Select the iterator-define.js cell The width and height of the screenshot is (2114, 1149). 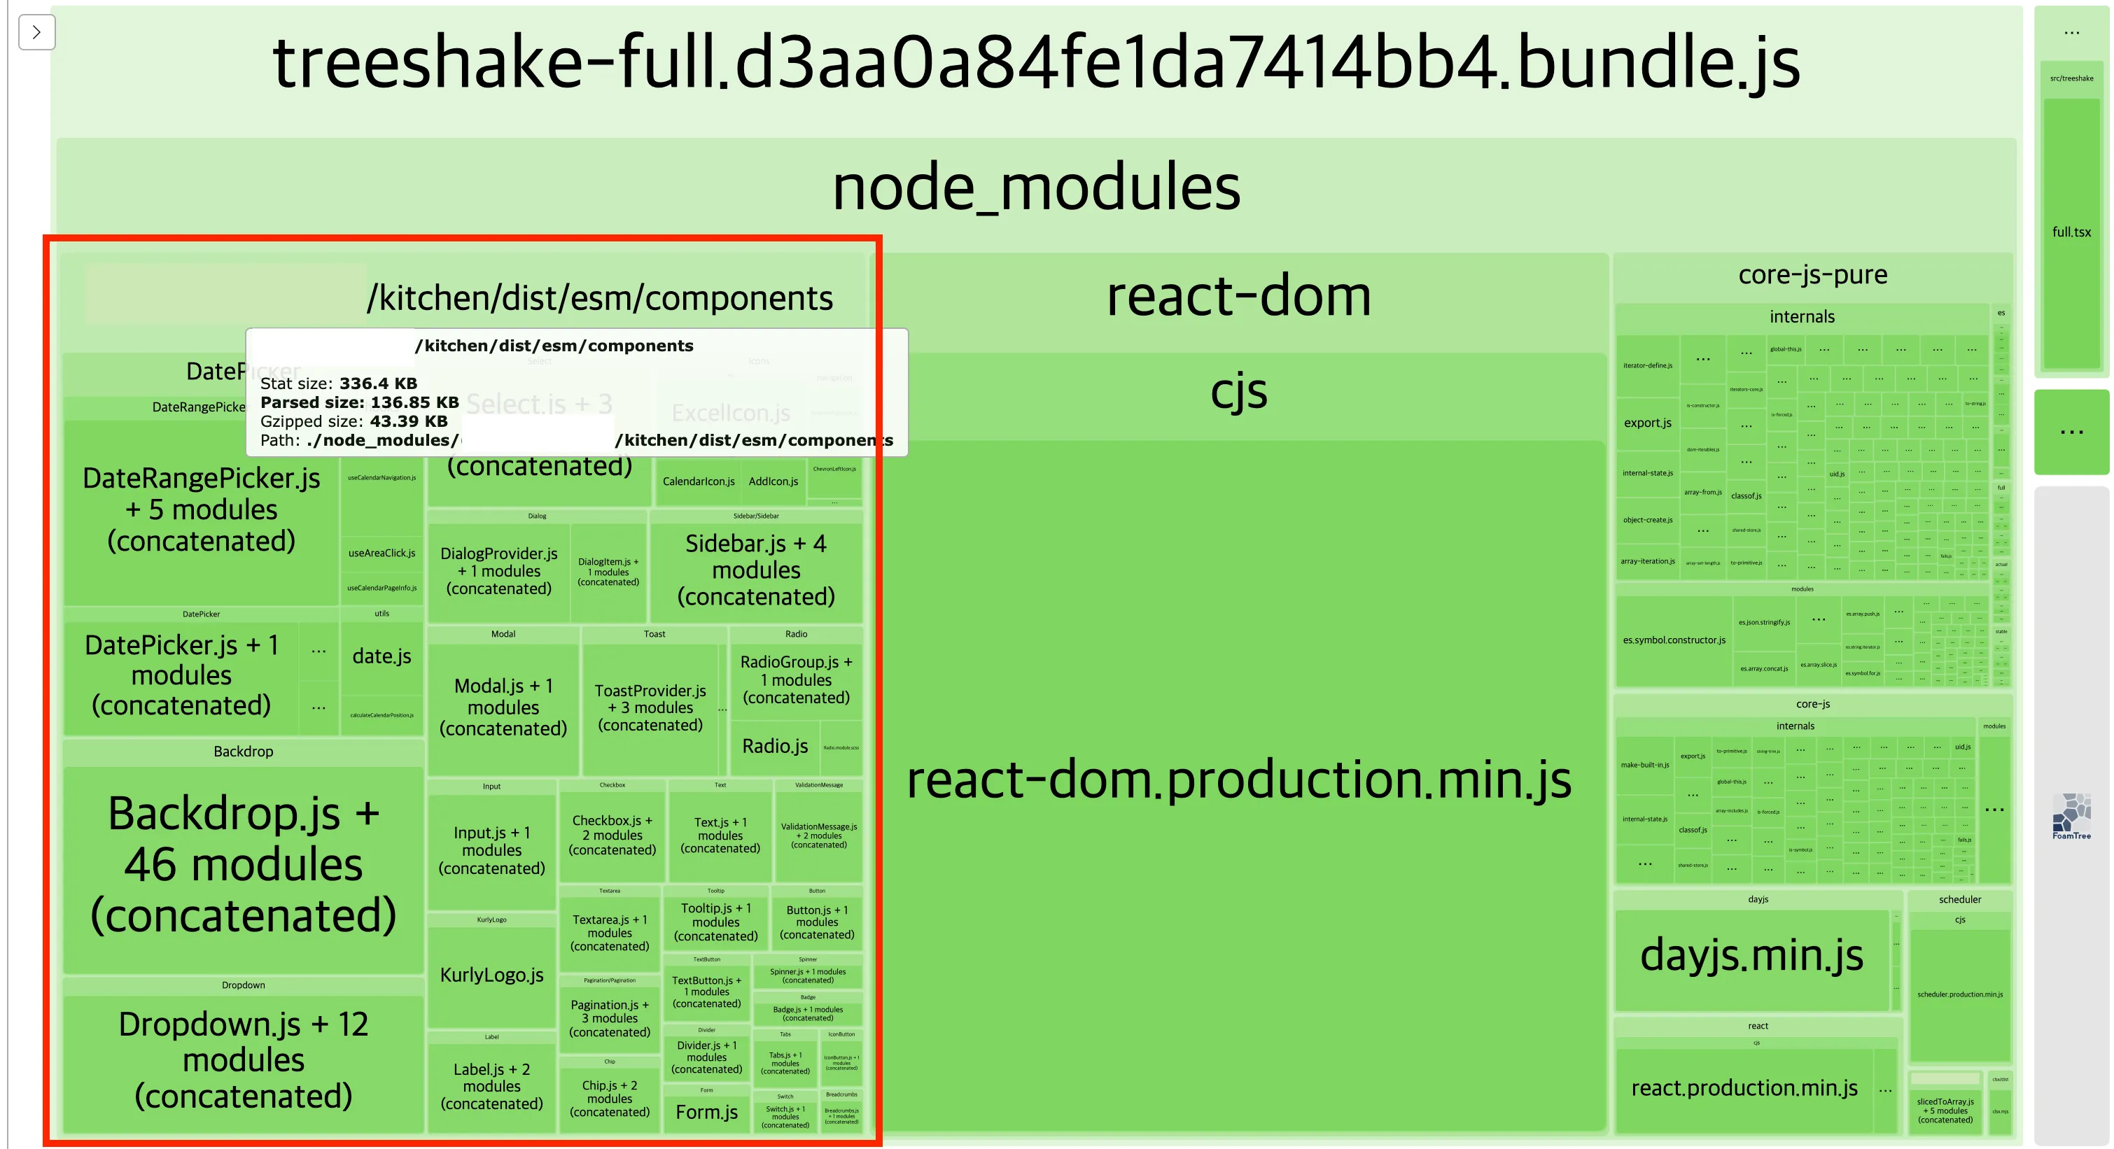click(x=1648, y=366)
